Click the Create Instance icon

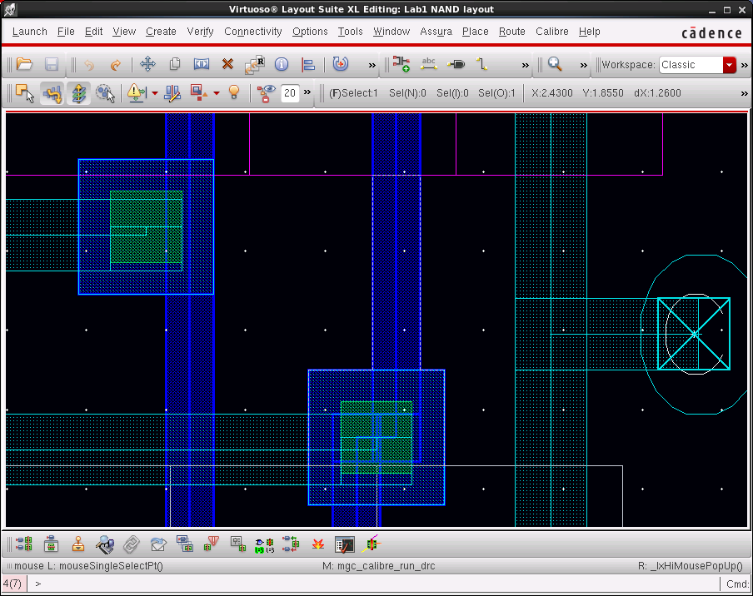click(x=401, y=64)
